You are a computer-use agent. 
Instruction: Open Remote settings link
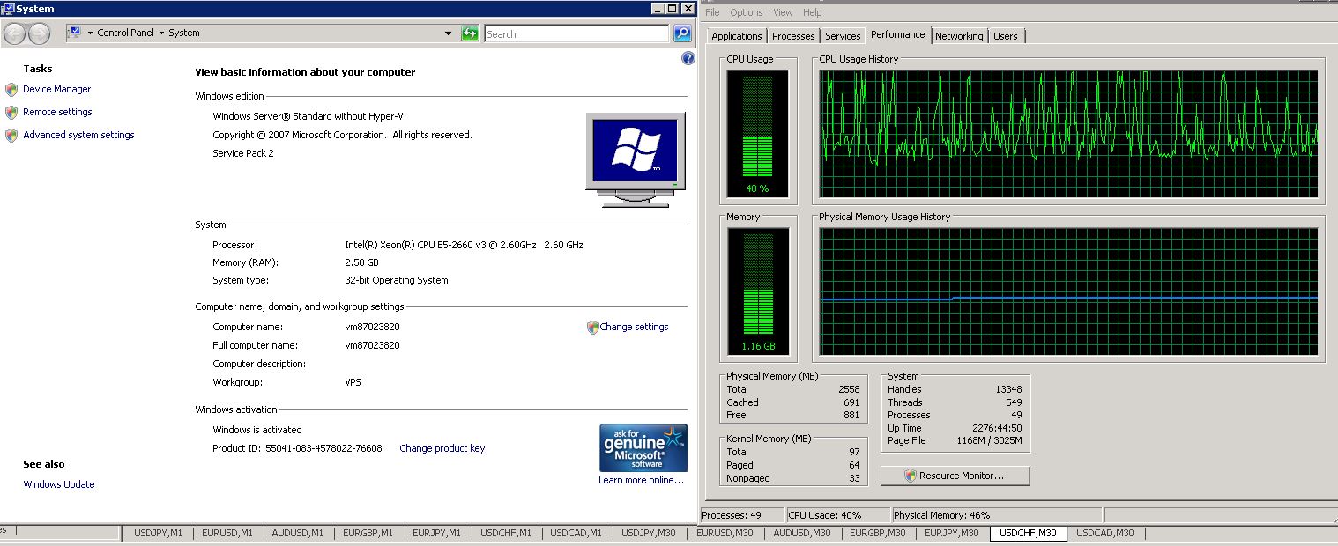tap(57, 112)
